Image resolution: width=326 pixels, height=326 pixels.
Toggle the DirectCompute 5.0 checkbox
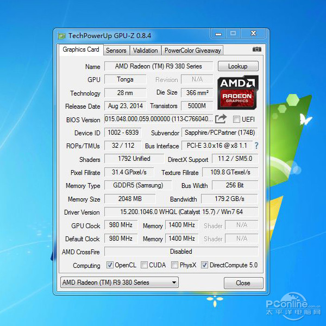click(x=204, y=265)
